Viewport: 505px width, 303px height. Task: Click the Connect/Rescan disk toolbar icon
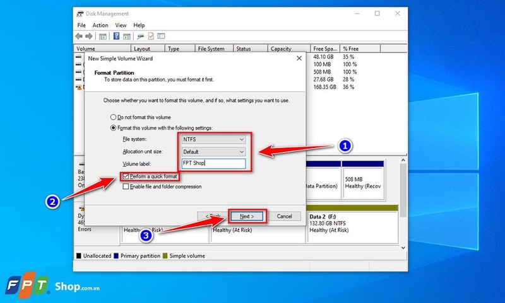pos(140,37)
